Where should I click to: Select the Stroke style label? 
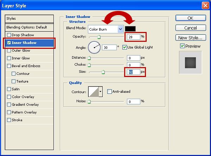pyautogui.click(x=17, y=120)
